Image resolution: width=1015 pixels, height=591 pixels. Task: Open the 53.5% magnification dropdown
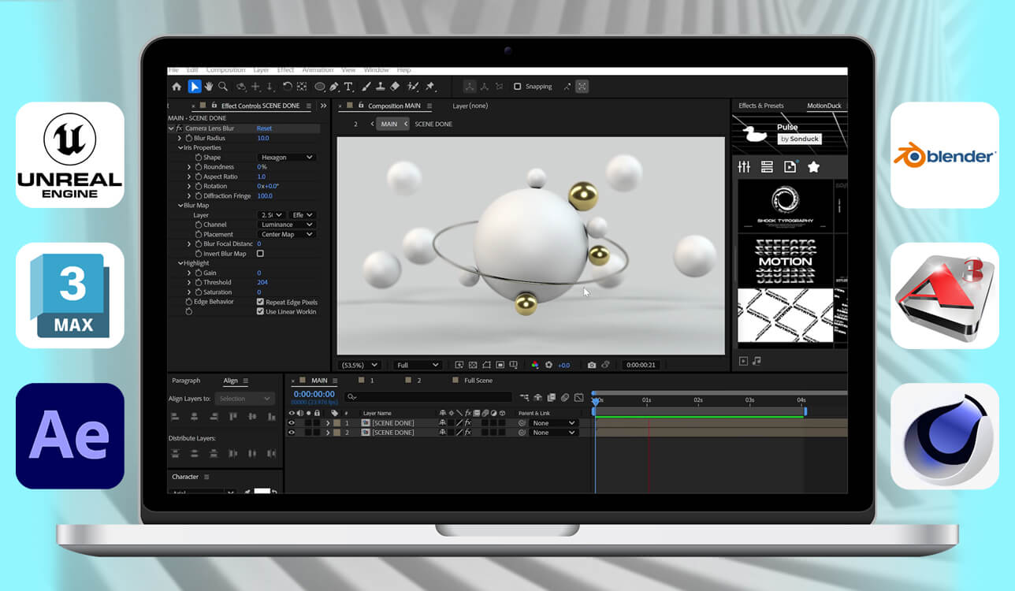coord(359,365)
